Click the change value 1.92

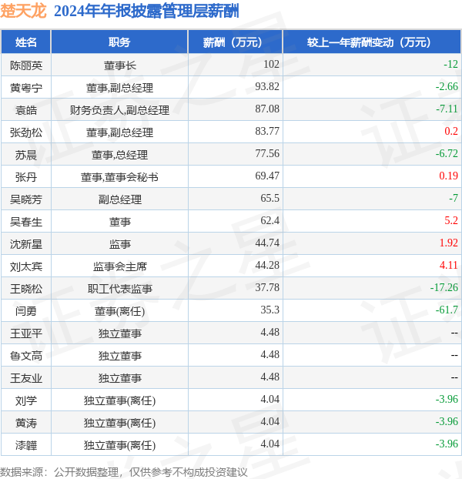click(x=449, y=243)
